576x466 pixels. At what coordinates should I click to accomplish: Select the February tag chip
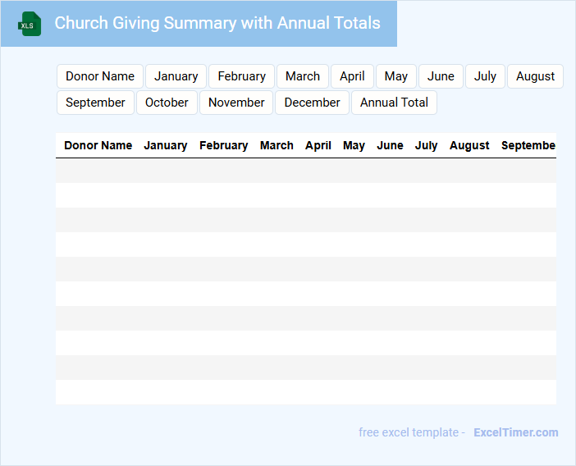point(241,76)
